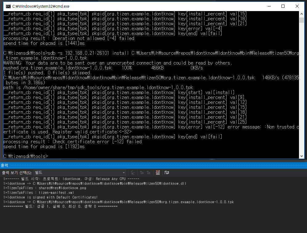The height and width of the screenshot is (233, 307).
Task: Select the 출력 panel title header
Action: click(x=5, y=165)
